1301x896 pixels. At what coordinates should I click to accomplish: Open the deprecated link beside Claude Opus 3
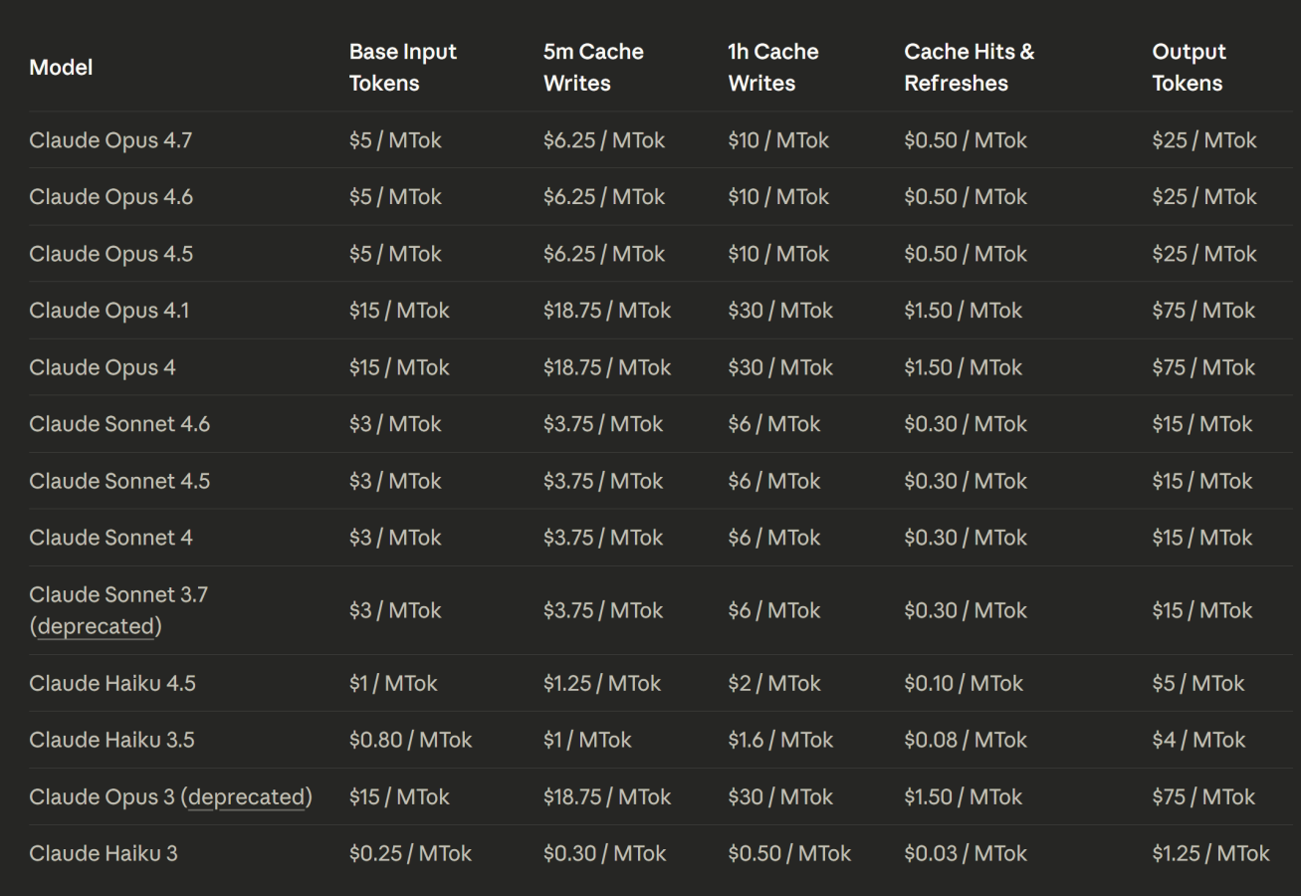(246, 796)
